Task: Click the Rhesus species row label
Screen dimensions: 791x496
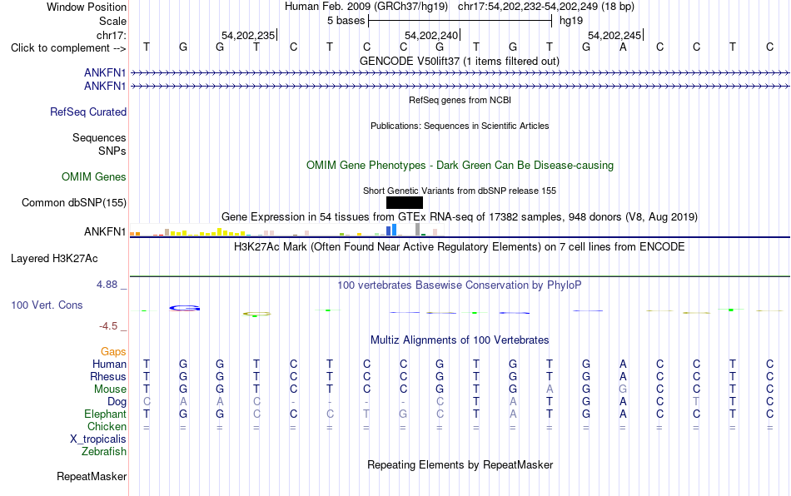Action: coord(108,376)
